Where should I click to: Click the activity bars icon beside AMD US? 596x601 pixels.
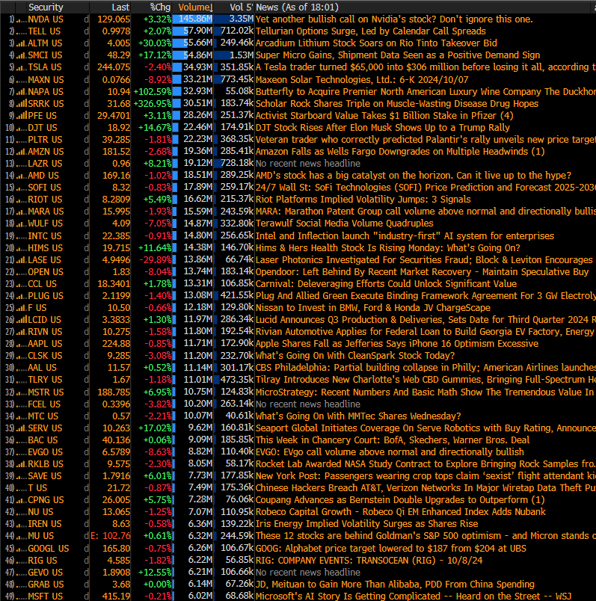[x=21, y=176]
